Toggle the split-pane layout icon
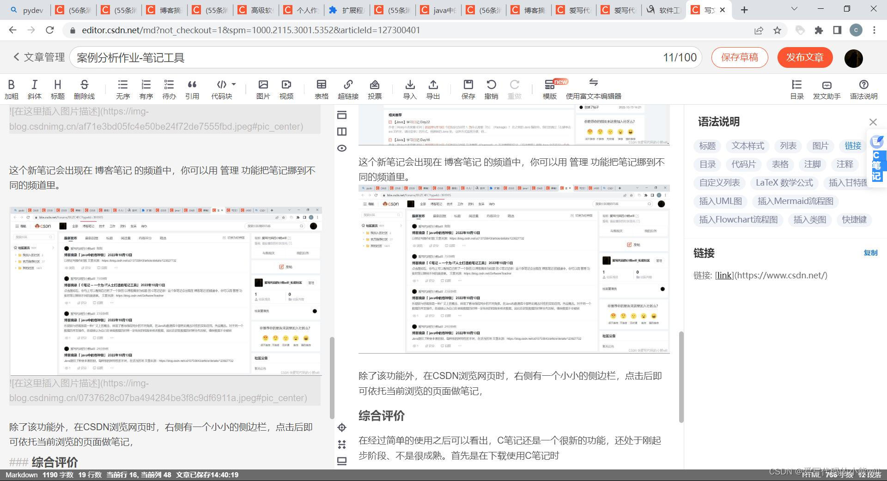 tap(342, 132)
